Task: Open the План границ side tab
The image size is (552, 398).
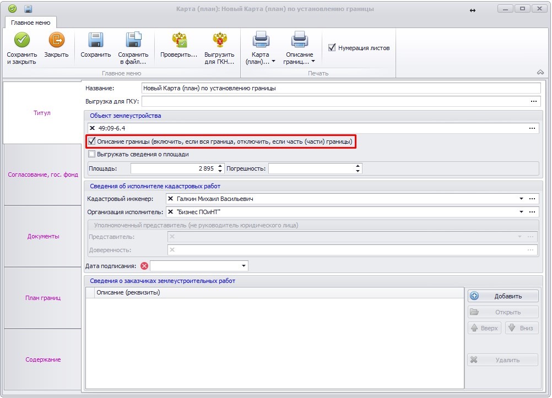Action: (x=43, y=298)
